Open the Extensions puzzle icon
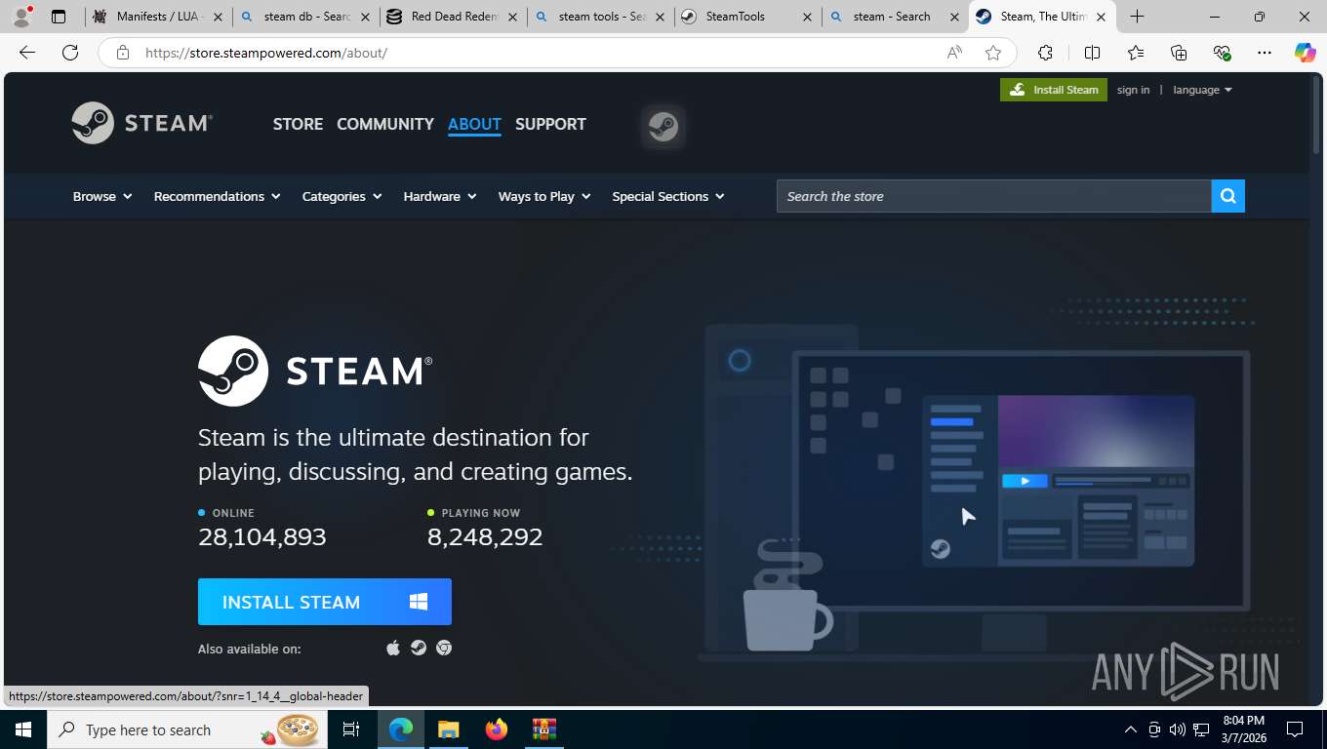Image resolution: width=1327 pixels, height=749 pixels. tap(1045, 53)
